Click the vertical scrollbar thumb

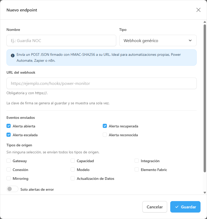click(x=205, y=98)
